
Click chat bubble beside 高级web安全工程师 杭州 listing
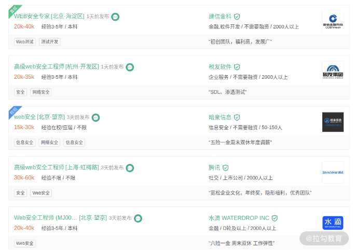click(130, 67)
